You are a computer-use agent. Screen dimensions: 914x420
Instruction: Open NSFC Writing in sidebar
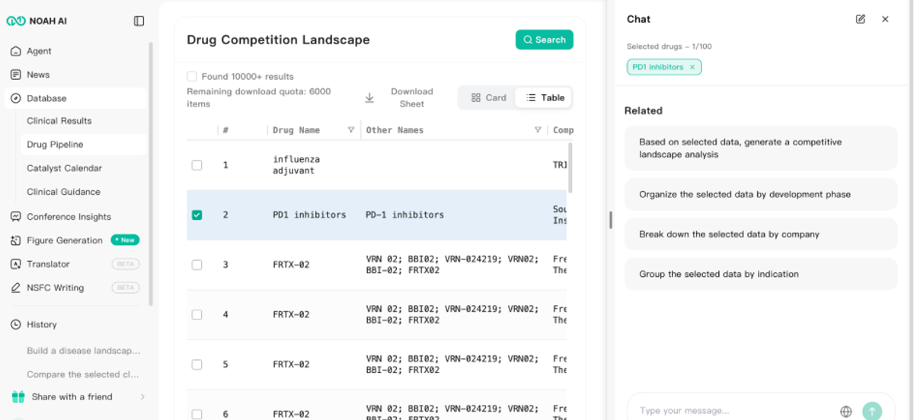point(76,288)
